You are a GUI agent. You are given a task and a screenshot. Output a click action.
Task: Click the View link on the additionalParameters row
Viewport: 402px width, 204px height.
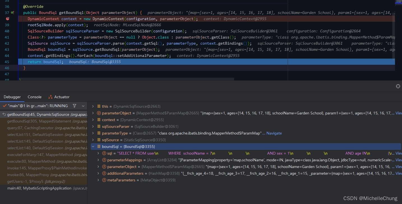(399, 173)
